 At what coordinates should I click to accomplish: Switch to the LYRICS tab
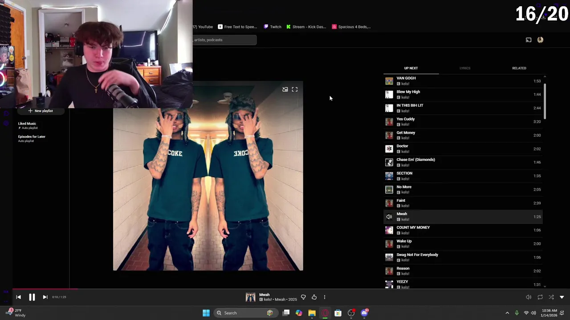pyautogui.click(x=465, y=68)
